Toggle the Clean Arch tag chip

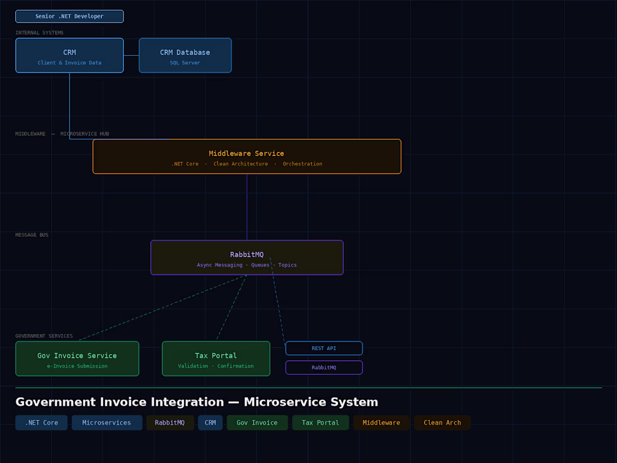tap(442, 423)
